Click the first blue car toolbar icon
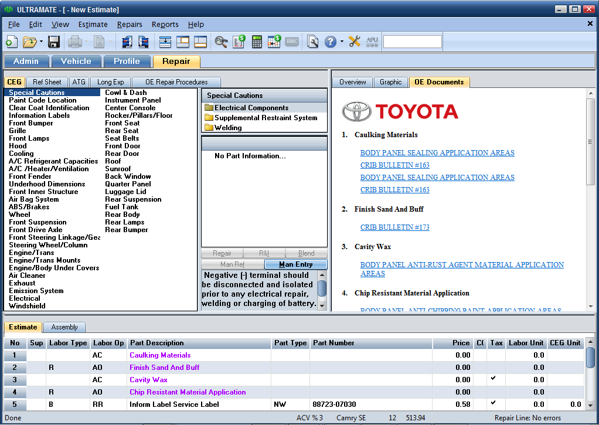599x425 pixels. [x=127, y=41]
